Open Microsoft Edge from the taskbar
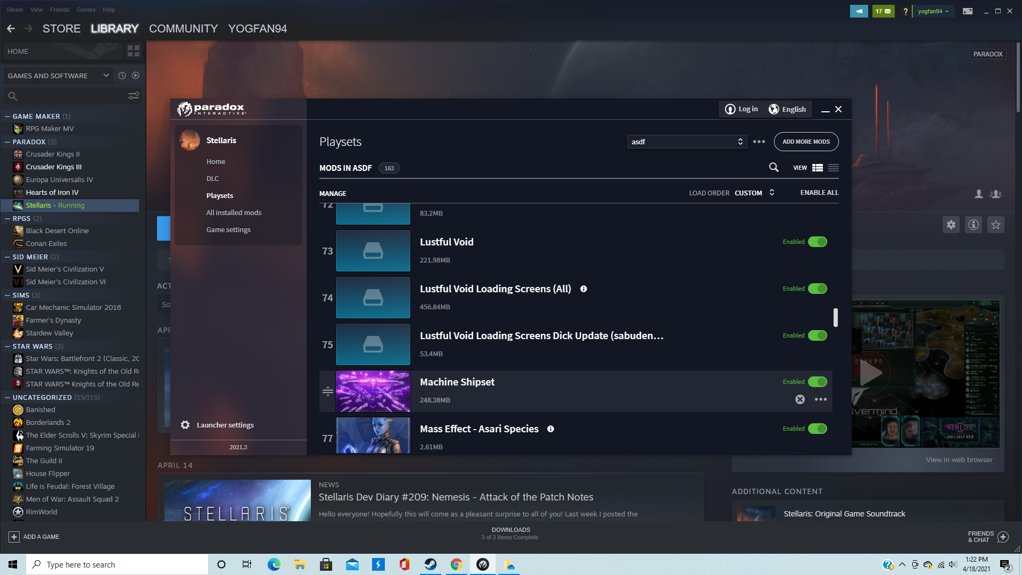This screenshot has width=1022, height=575. 274,564
